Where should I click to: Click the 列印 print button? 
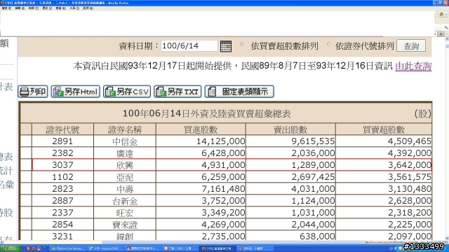[33, 92]
